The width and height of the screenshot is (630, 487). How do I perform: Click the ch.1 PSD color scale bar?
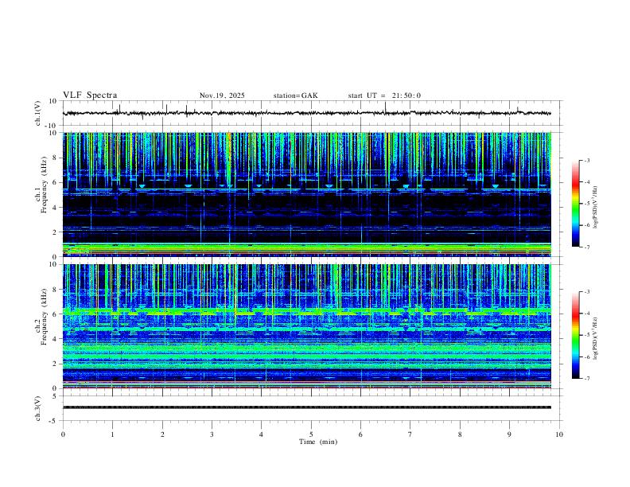pos(576,204)
